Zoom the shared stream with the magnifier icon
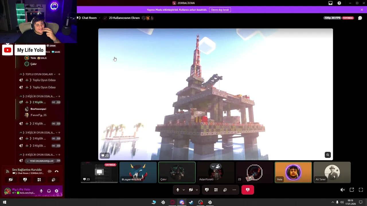This screenshot has width=367, height=206. [328, 155]
